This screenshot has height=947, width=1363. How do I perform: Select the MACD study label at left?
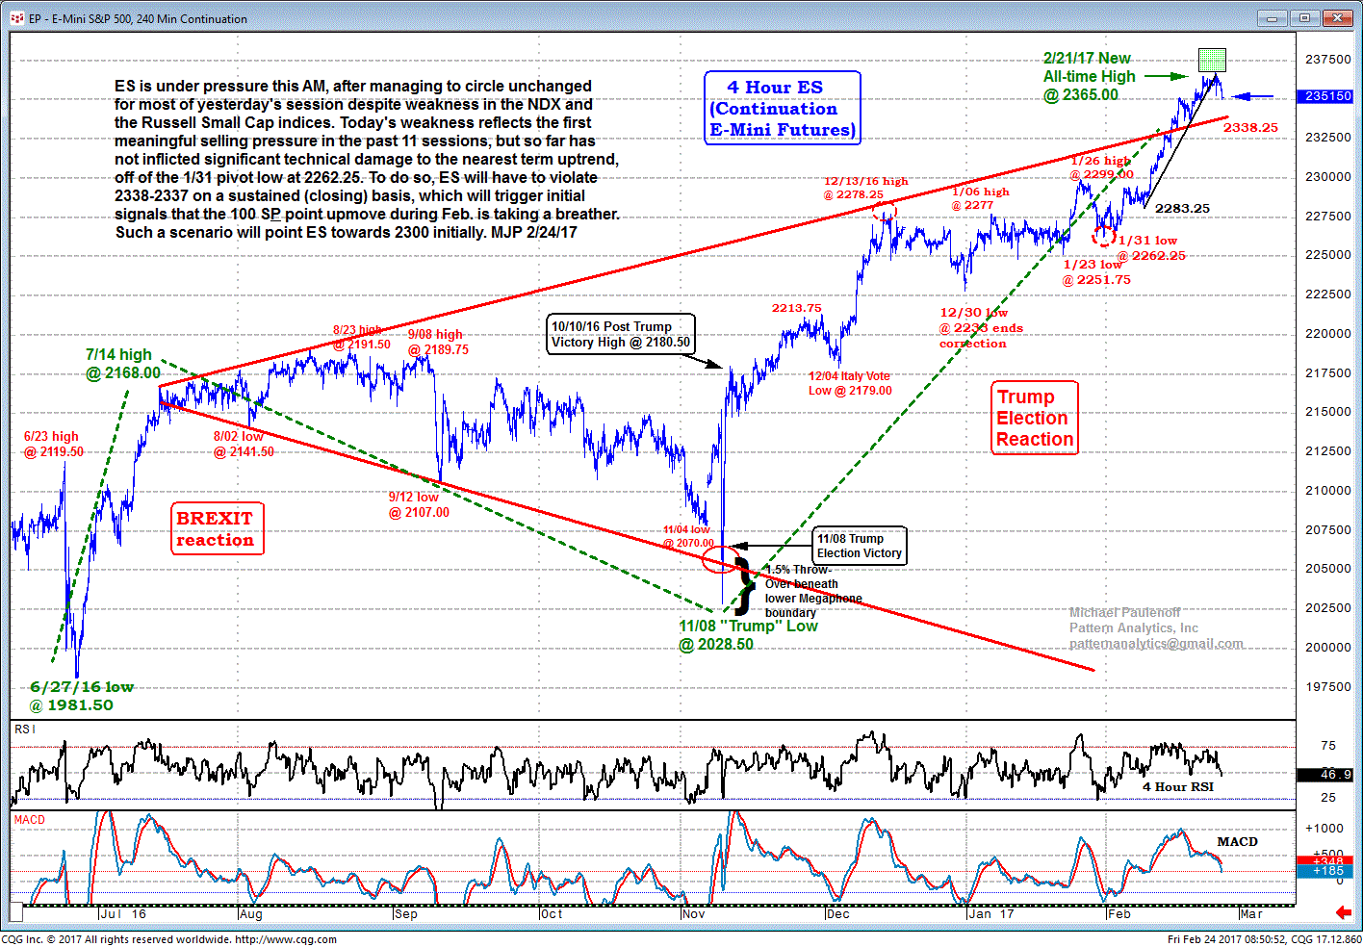(30, 820)
